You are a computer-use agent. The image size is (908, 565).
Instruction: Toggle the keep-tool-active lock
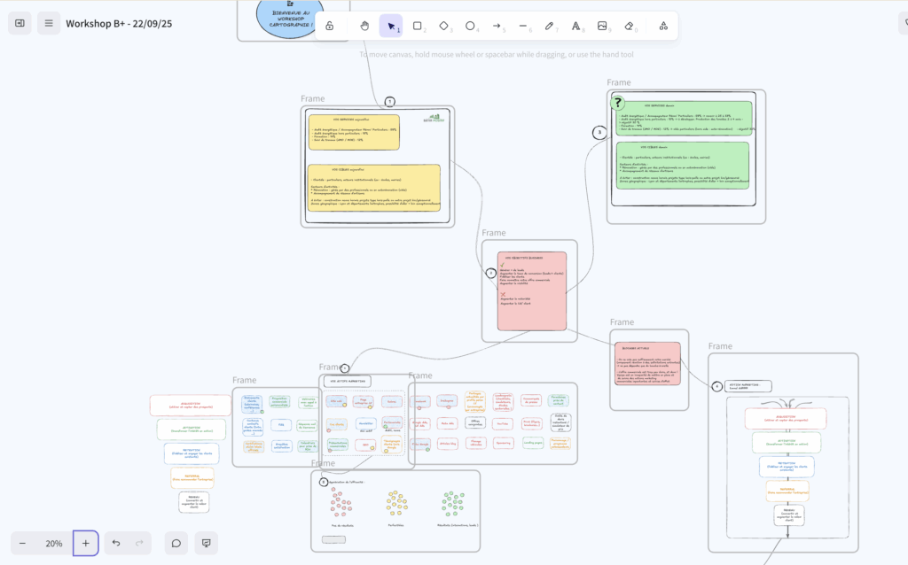(329, 27)
